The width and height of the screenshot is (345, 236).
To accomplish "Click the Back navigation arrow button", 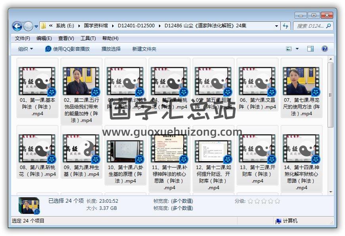I will click(x=17, y=26).
